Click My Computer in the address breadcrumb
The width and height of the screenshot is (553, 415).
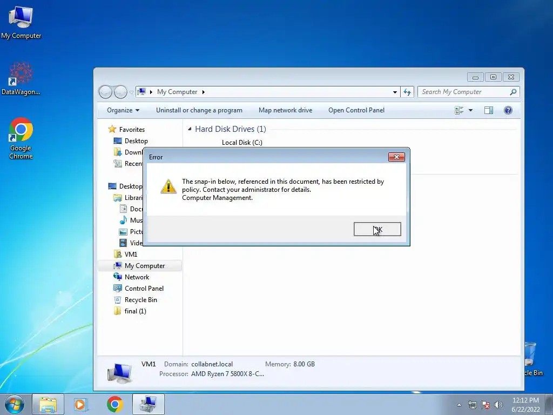tap(177, 92)
